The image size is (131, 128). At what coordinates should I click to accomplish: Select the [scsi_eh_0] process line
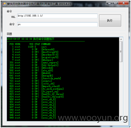point(33,99)
